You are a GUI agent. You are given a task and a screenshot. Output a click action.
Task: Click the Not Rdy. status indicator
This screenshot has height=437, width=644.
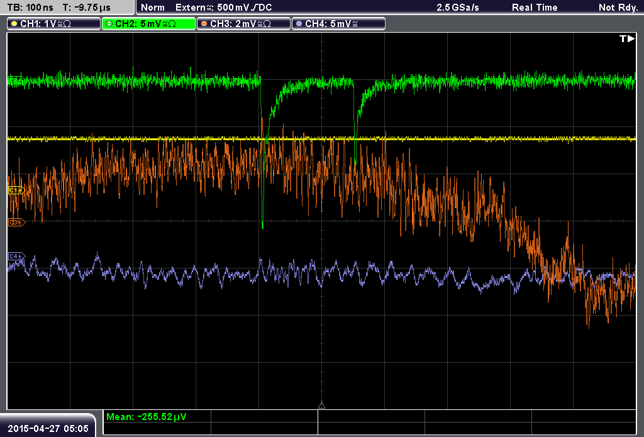pos(618,8)
